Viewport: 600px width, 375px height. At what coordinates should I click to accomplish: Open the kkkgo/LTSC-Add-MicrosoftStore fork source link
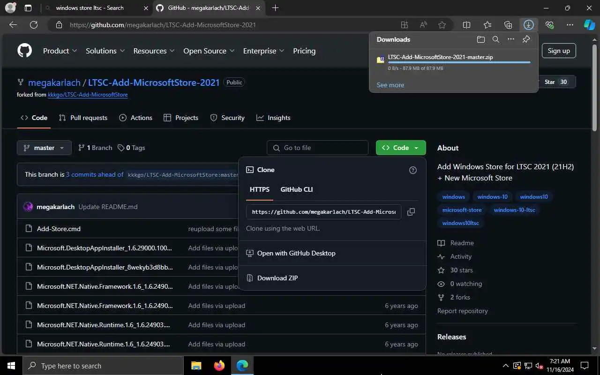click(x=88, y=95)
